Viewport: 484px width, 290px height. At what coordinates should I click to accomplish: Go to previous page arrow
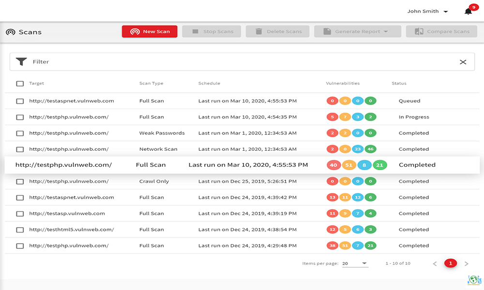(x=435, y=264)
